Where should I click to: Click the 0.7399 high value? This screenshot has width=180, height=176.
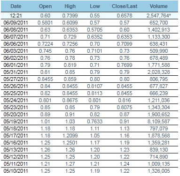click(x=70, y=16)
